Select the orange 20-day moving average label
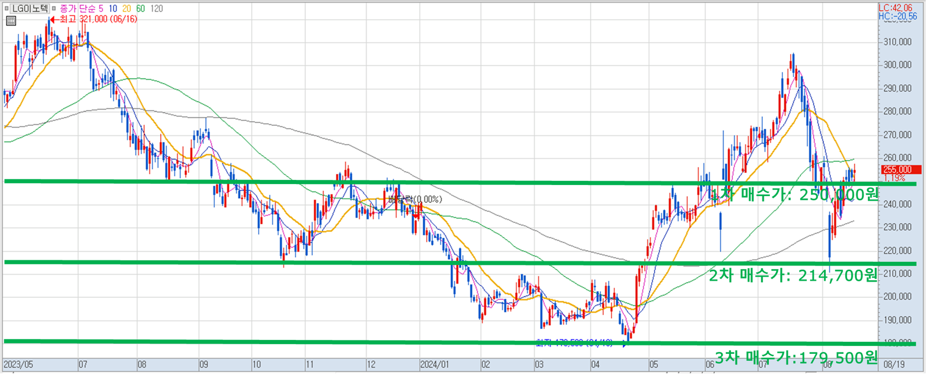Image resolution: width=929 pixels, height=376 pixels. click(127, 8)
